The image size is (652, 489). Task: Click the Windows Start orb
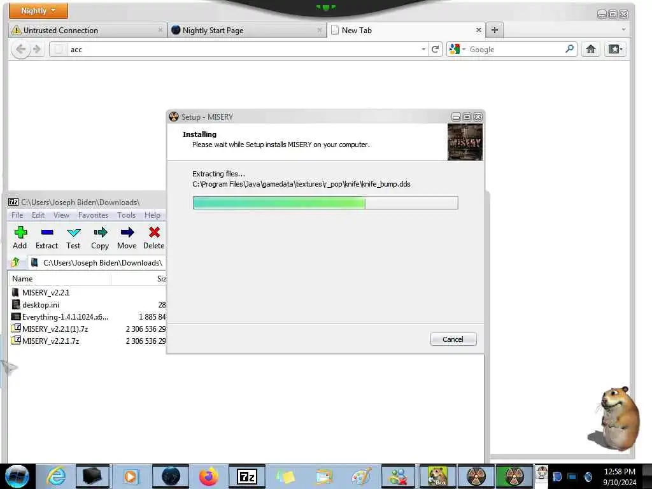[17, 476]
